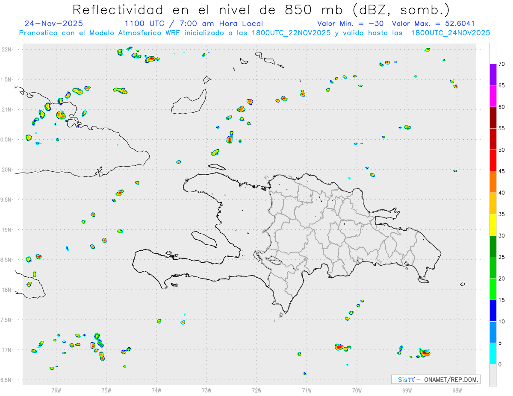Viewport: 513px width, 396px height.
Task: Select the '73W' longitude label
Action: [206, 390]
